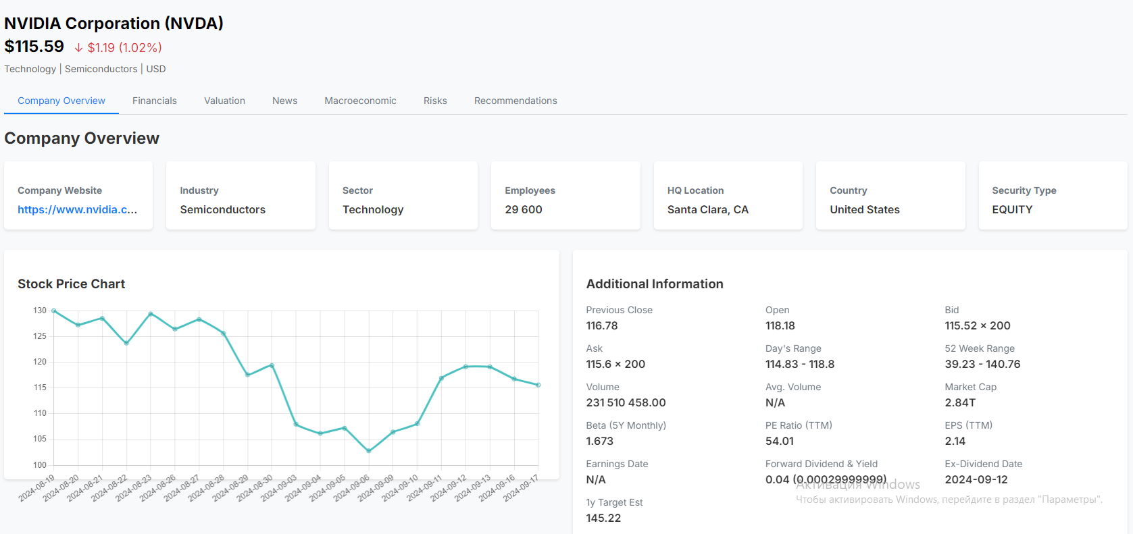Switch to the Risks tab
This screenshot has height=534, width=1133.
tap(435, 101)
